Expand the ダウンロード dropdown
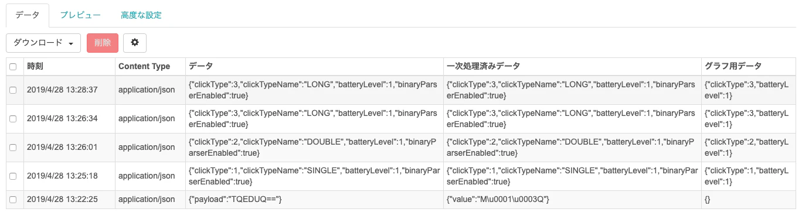Image resolution: width=802 pixels, height=219 pixels. click(x=43, y=43)
